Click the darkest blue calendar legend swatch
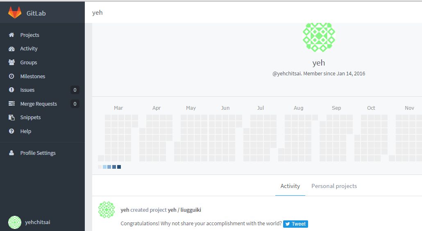 (x=119, y=167)
